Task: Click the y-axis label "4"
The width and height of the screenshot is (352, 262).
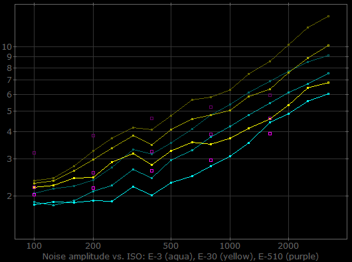Action: (x=9, y=131)
